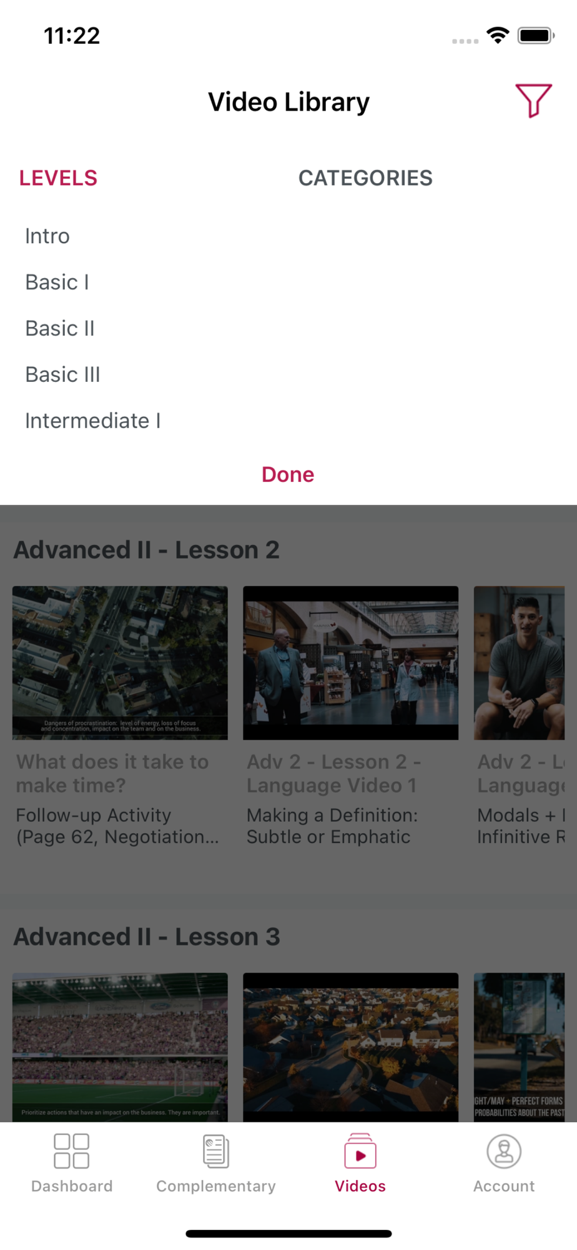Open 'What does it take to make time?' title
This screenshot has width=577, height=1250.
coord(112,773)
